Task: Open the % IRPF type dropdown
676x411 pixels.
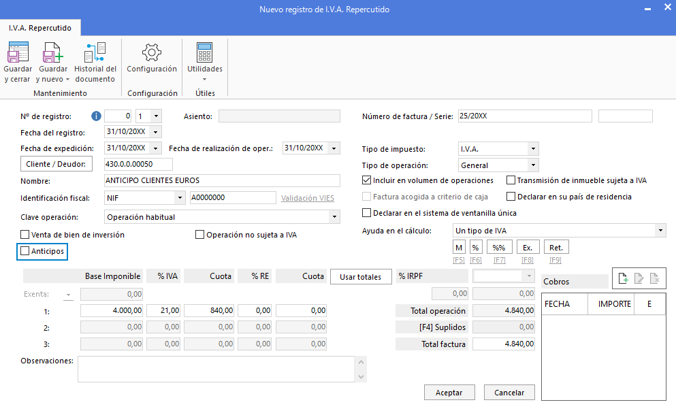Action: [x=529, y=276]
